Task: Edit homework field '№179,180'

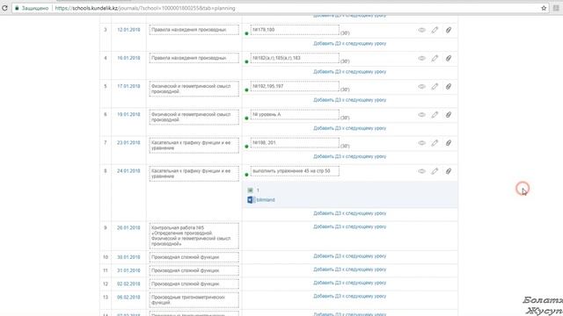Action: [295, 30]
